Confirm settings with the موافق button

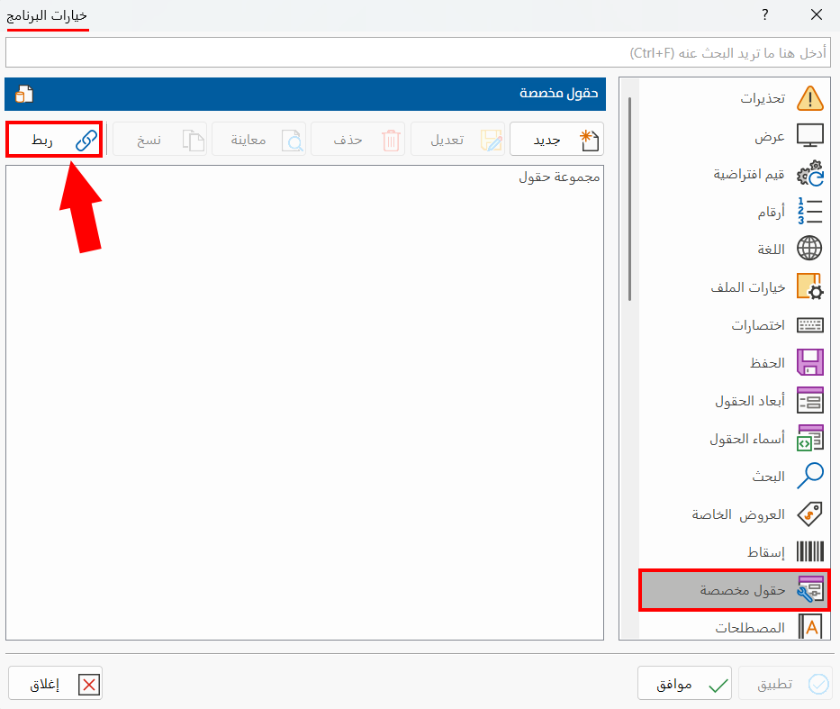point(689,683)
